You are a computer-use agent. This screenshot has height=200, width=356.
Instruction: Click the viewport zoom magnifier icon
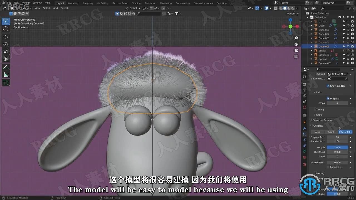[296, 38]
